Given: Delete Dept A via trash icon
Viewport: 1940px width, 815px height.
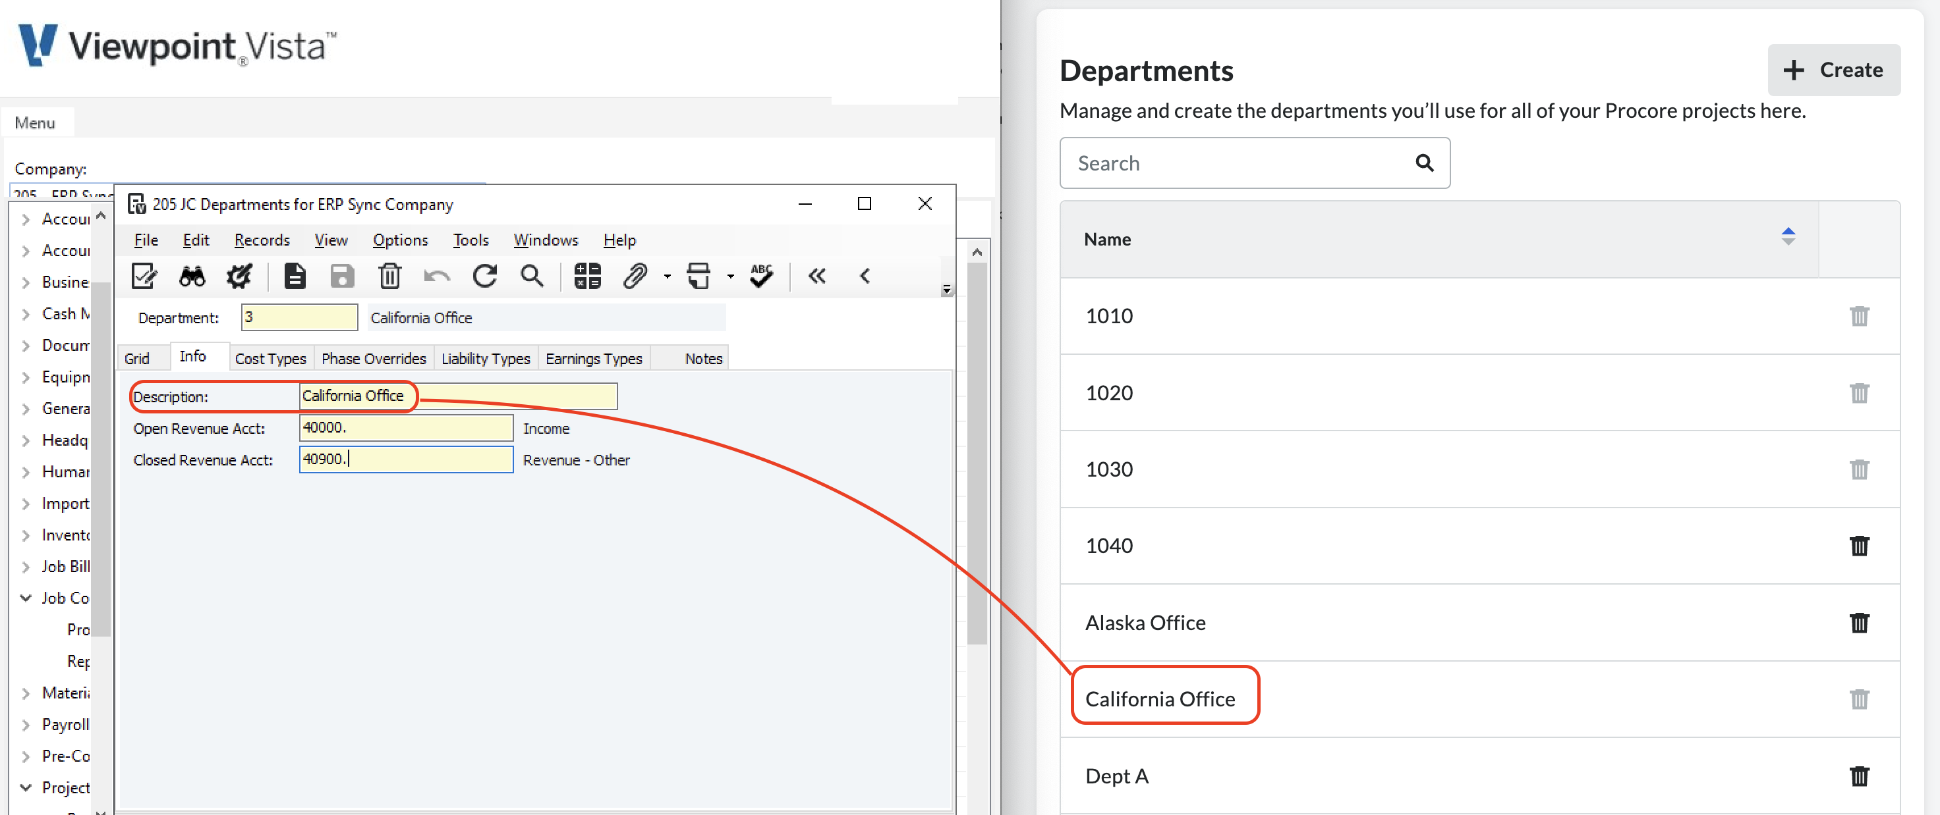Looking at the screenshot, I should (1859, 776).
